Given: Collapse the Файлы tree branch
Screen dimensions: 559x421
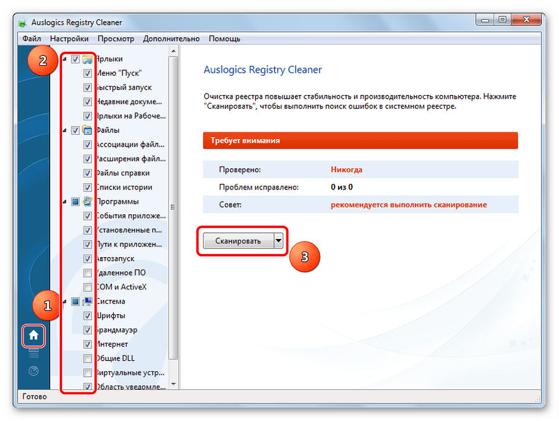Looking at the screenshot, I should tap(65, 130).
